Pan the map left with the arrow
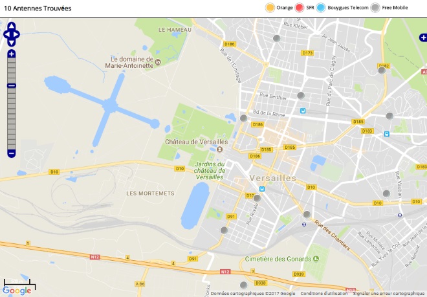This screenshot has height=297, width=427. click(x=6, y=34)
